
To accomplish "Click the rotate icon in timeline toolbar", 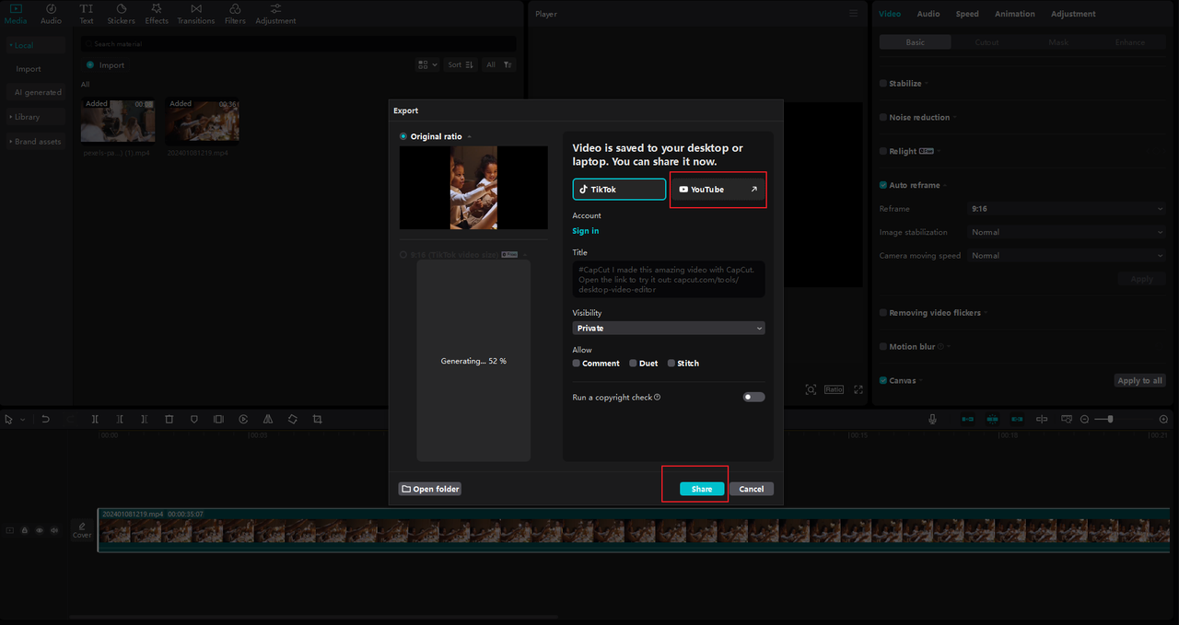I will [x=292, y=419].
